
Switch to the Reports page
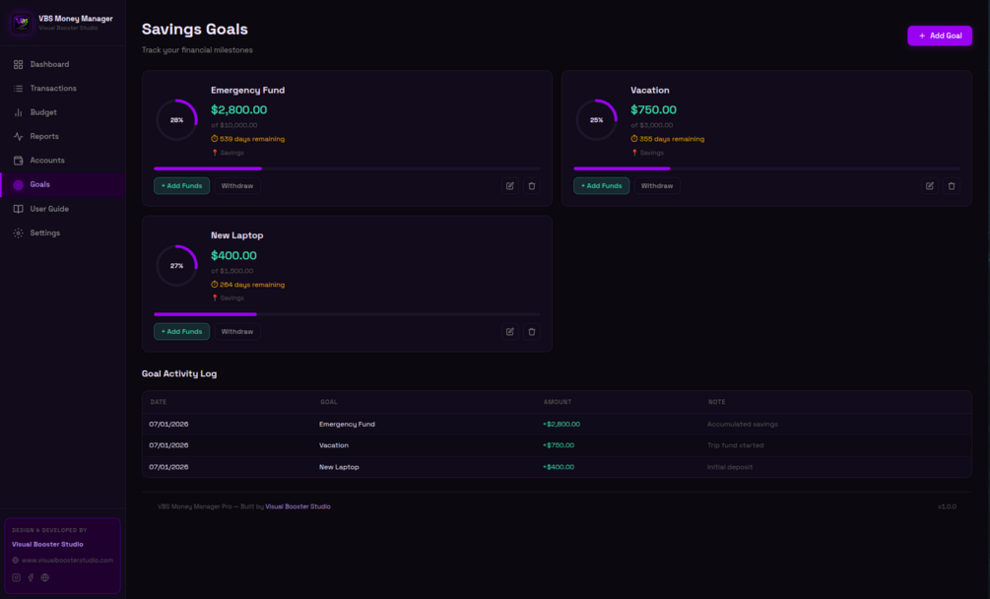(x=62, y=136)
